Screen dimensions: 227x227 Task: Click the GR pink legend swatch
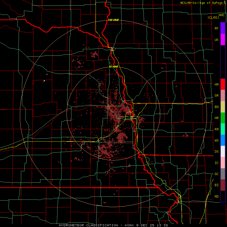(x=223, y=96)
